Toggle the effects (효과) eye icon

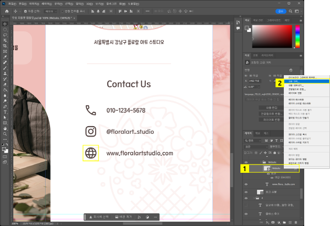(268, 174)
